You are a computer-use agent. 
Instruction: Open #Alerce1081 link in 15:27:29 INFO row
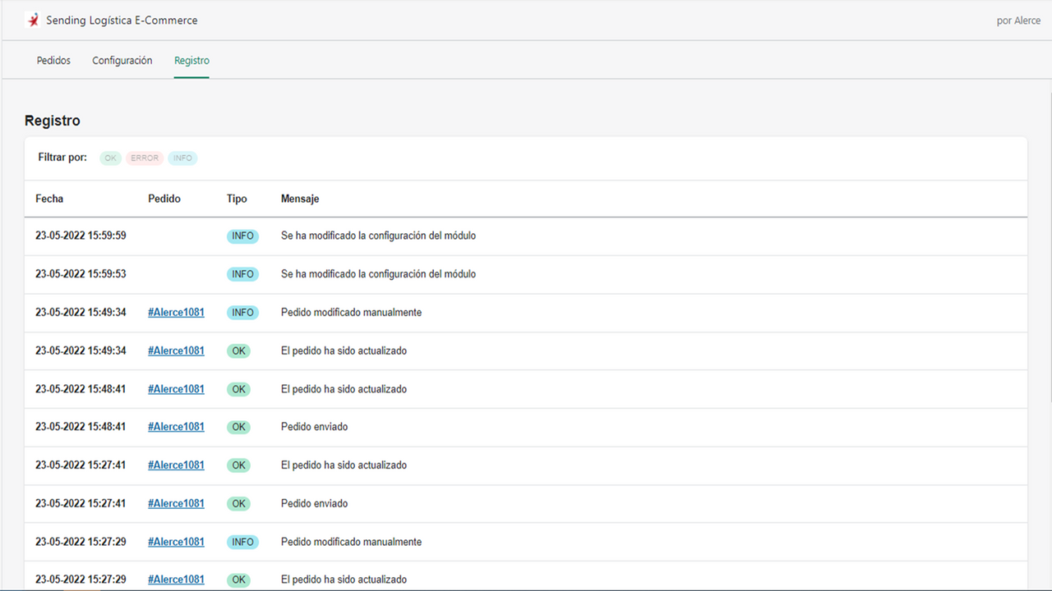click(176, 542)
